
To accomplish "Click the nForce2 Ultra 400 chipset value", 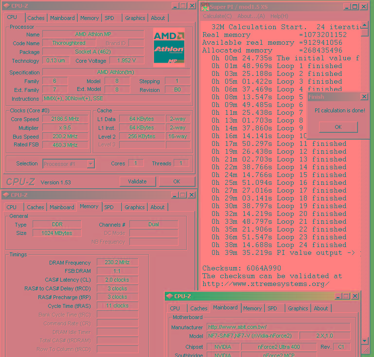I will tap(279, 347).
